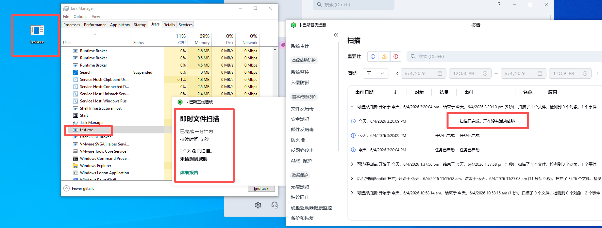Go to the next period arrow
The height and width of the screenshot is (228, 602).
[597, 73]
